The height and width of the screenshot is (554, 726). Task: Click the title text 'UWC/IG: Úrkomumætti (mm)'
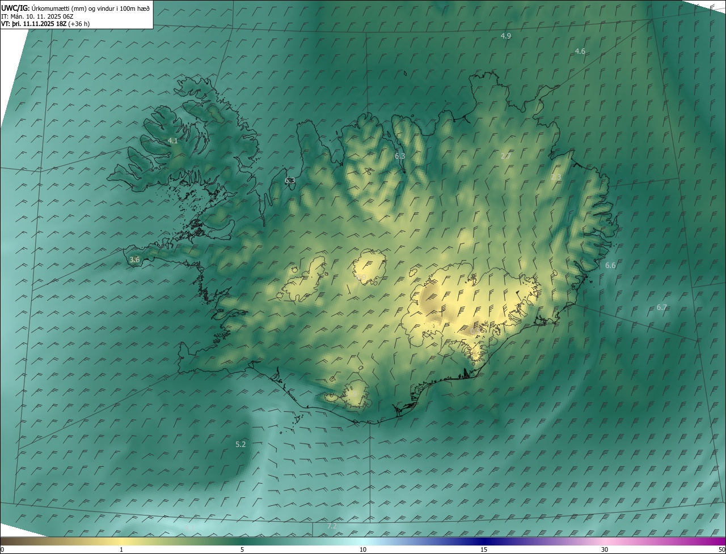click(43, 8)
